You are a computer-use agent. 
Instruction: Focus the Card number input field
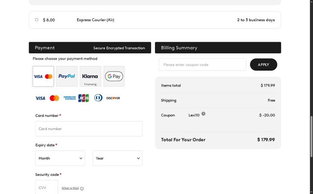coord(89,129)
